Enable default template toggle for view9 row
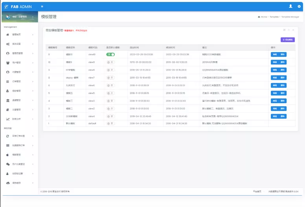Screen dimensions: 305x207 tap(110, 62)
